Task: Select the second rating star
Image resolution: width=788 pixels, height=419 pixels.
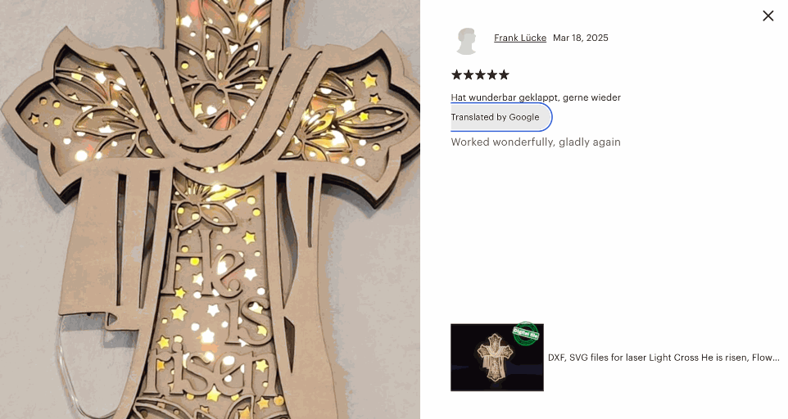Action: [469, 75]
